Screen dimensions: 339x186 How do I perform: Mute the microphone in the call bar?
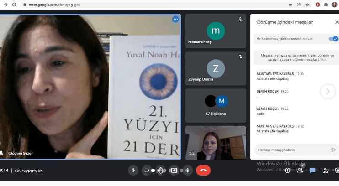pos(133,170)
